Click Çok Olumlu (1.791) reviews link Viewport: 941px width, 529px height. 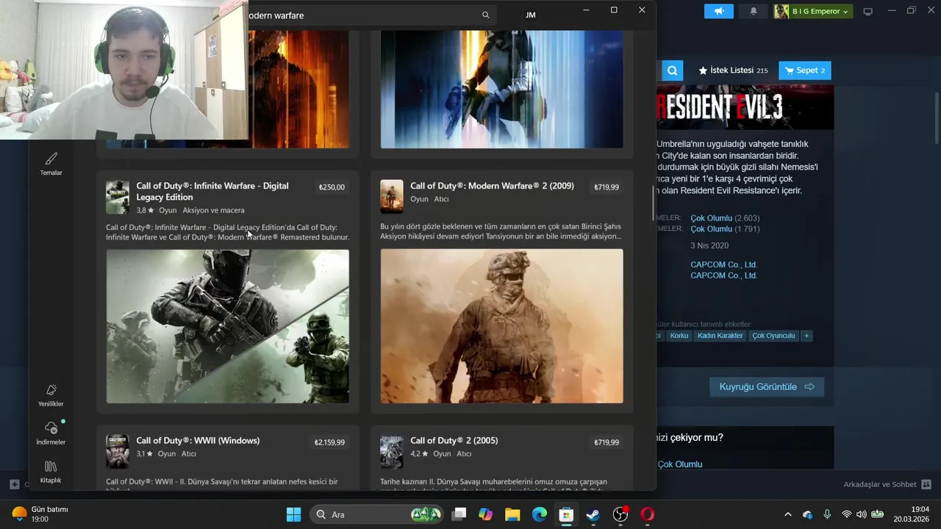pyautogui.click(x=725, y=229)
